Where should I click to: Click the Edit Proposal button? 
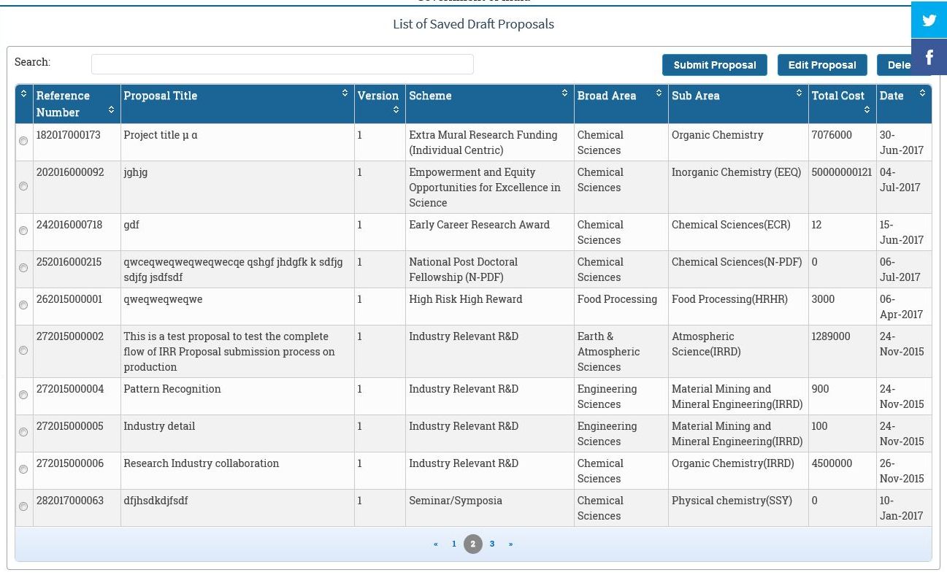(x=822, y=65)
